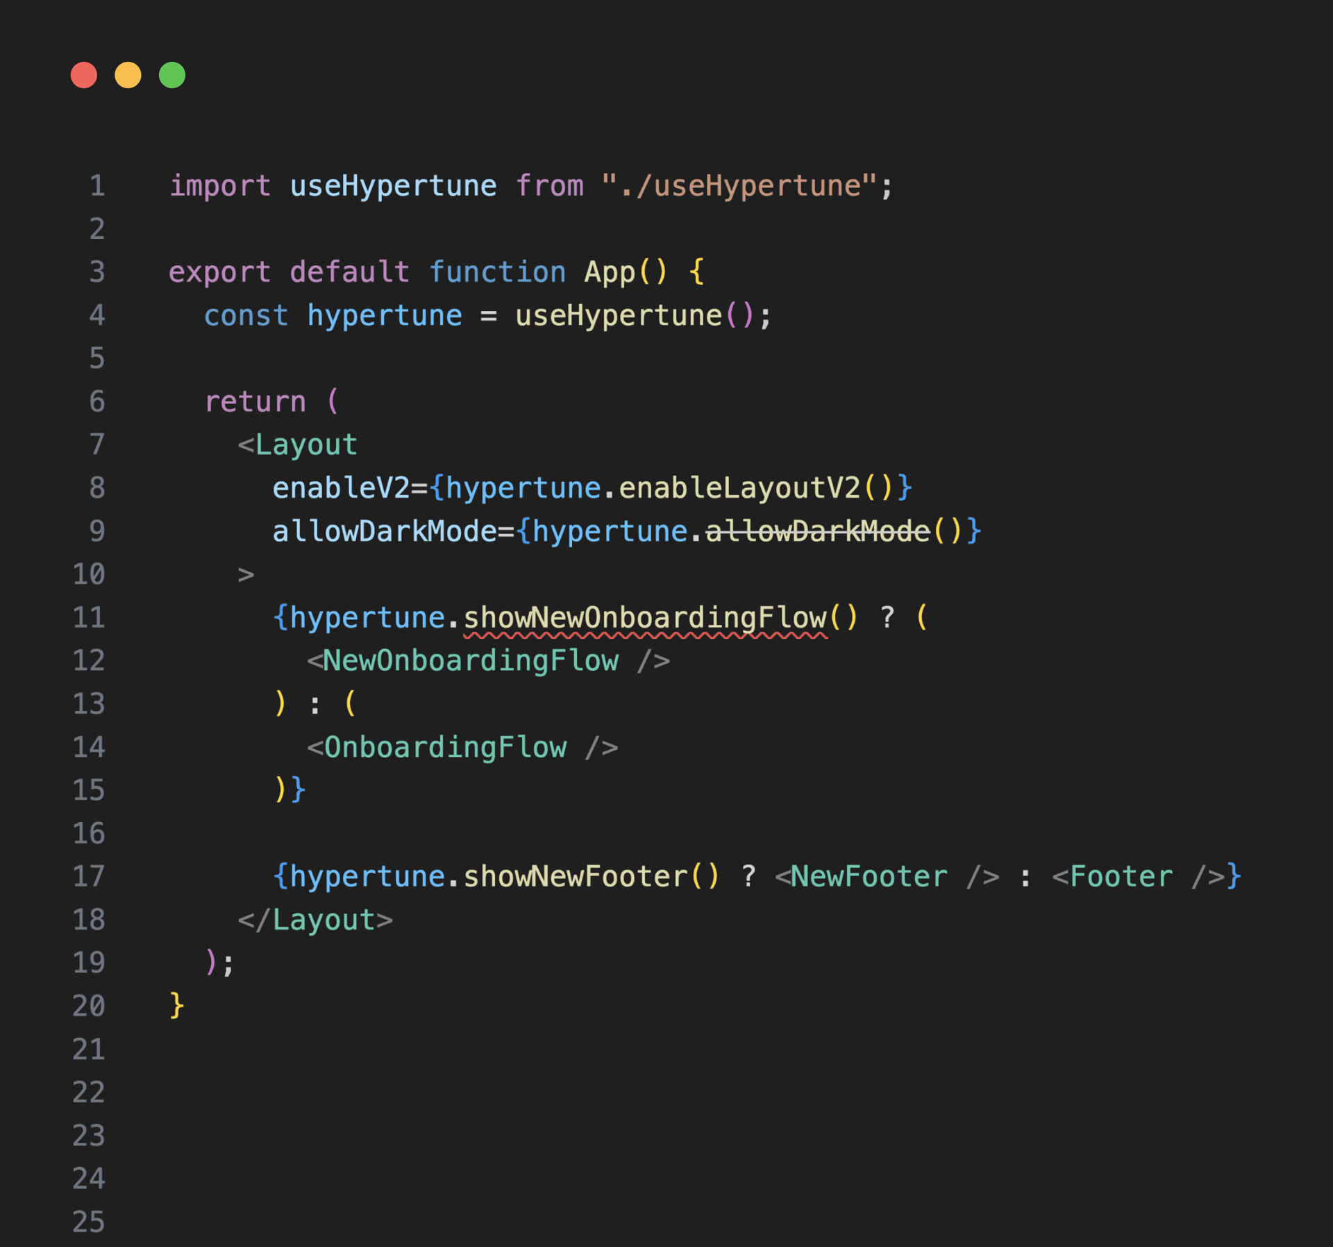Click the squiggly-underlined showNewOnboardingFlow method
This screenshot has height=1247, width=1333.
[x=645, y=618]
